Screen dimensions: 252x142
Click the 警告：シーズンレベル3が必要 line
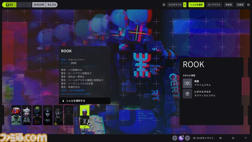click(77, 84)
